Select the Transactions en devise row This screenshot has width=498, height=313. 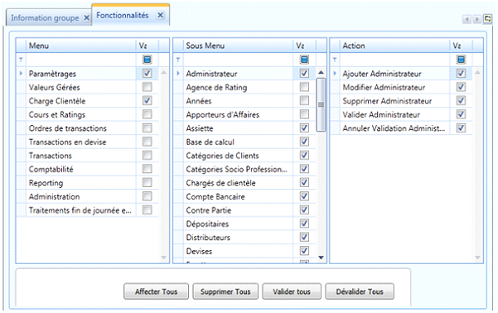point(88,142)
